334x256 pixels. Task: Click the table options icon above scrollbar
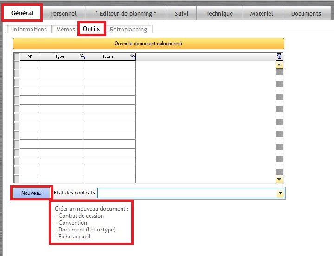[x=279, y=56]
